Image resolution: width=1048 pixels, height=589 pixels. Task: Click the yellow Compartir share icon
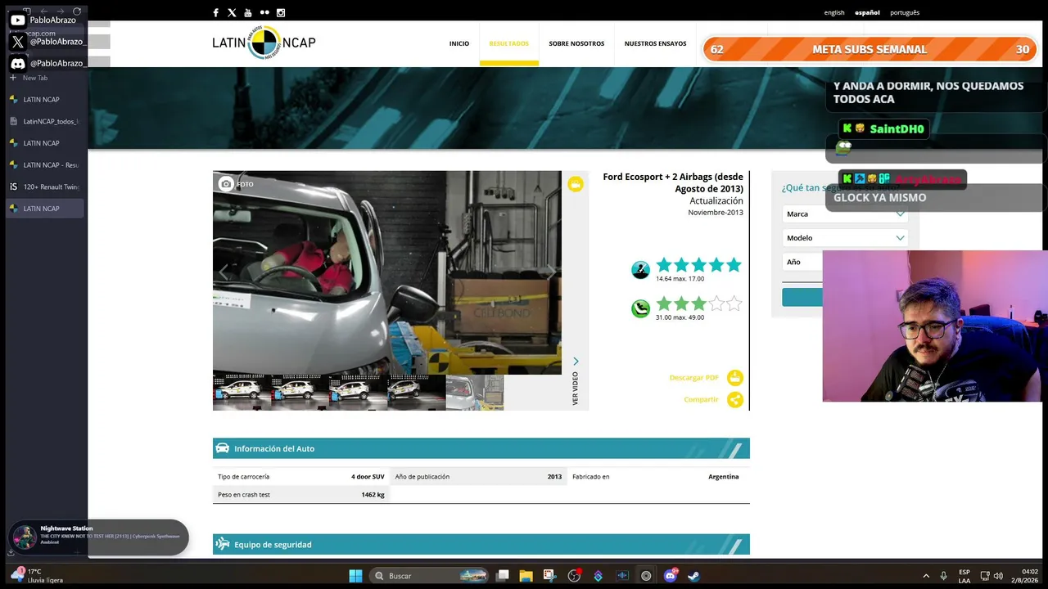point(735,400)
